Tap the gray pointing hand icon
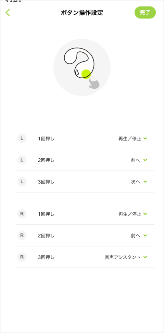 (x=94, y=84)
